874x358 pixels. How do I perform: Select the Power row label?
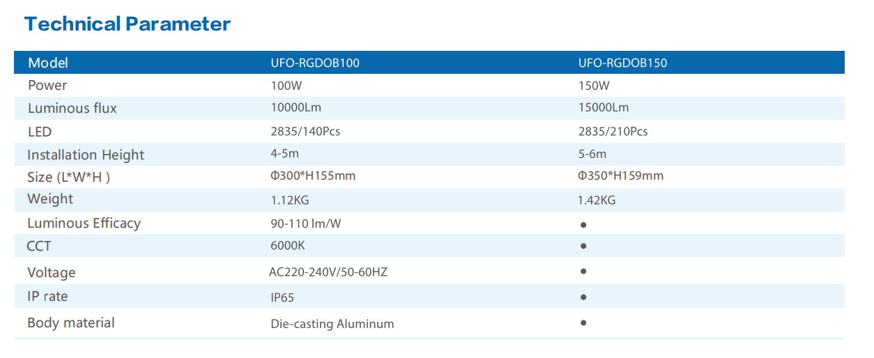(47, 86)
